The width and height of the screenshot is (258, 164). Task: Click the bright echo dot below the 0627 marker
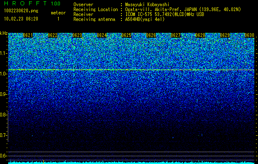pyautogui.click(x=173, y=137)
